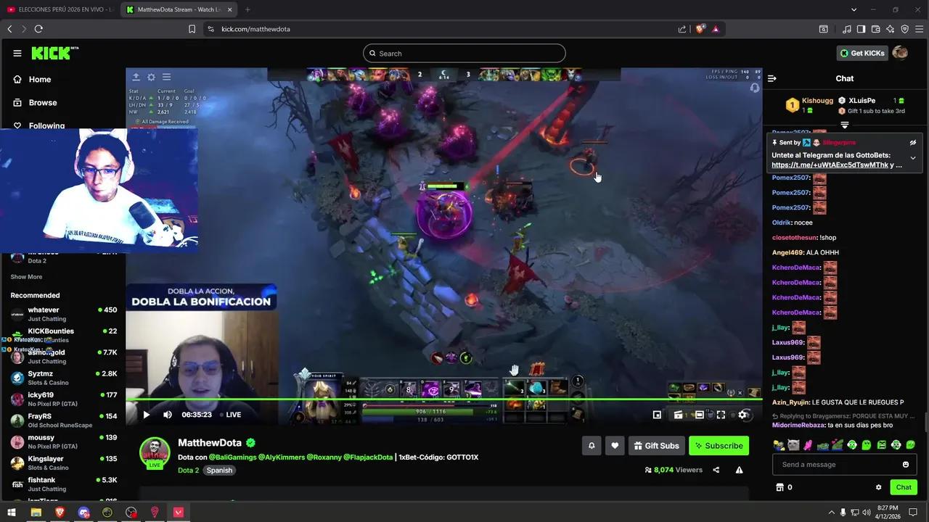The width and height of the screenshot is (929, 522).
Task: Mute the stream audio
Action: click(167, 414)
